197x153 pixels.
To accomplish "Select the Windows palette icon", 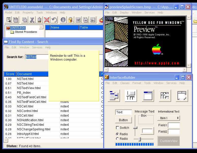I will (x=148, y=96).
